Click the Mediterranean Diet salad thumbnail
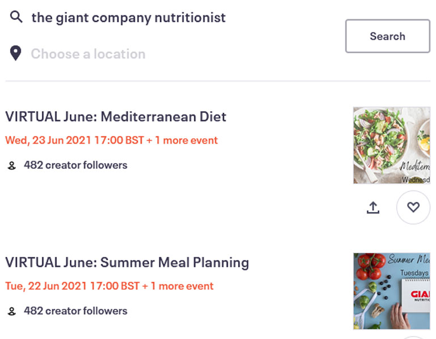Viewport: 436px width, 339px height. tap(391, 145)
